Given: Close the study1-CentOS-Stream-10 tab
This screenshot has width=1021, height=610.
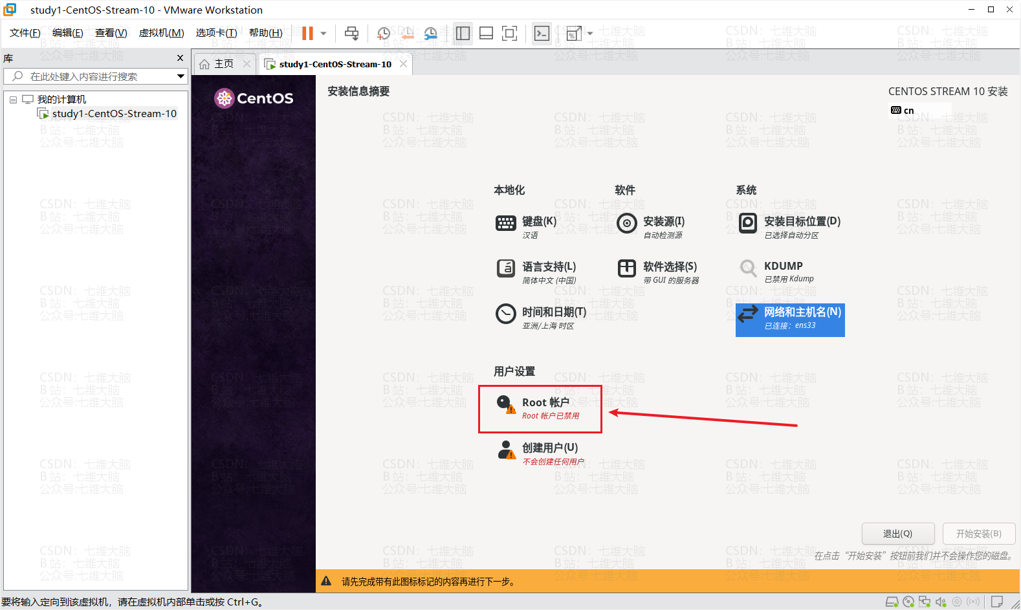Looking at the screenshot, I should point(404,64).
